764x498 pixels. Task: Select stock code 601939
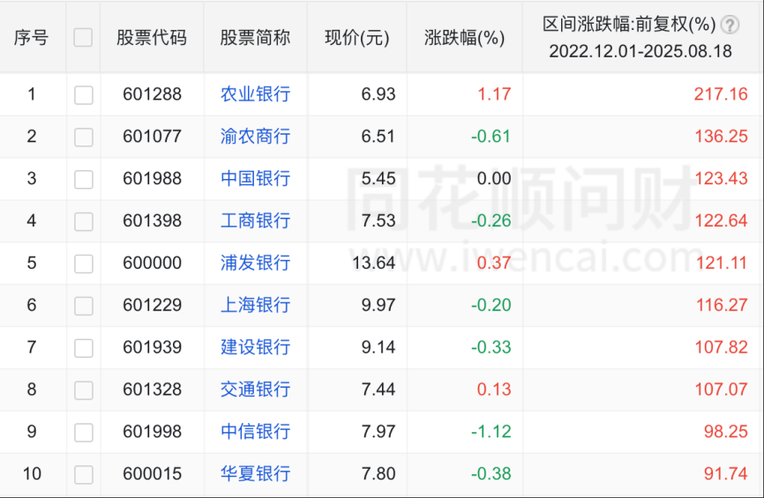pos(152,347)
